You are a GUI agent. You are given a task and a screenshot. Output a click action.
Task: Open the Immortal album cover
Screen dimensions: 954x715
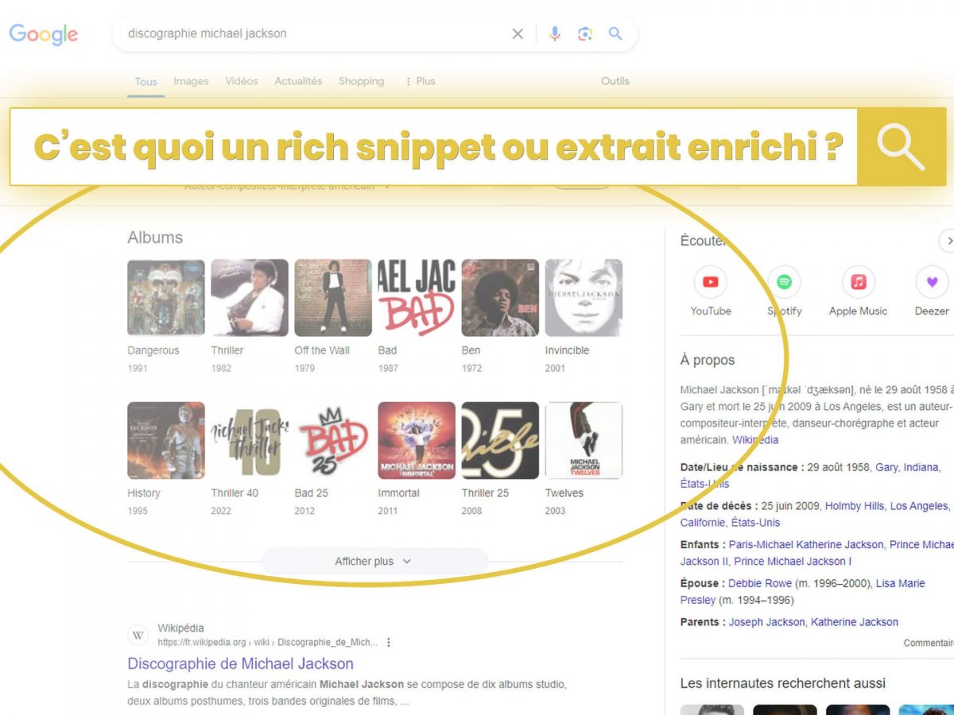(417, 441)
